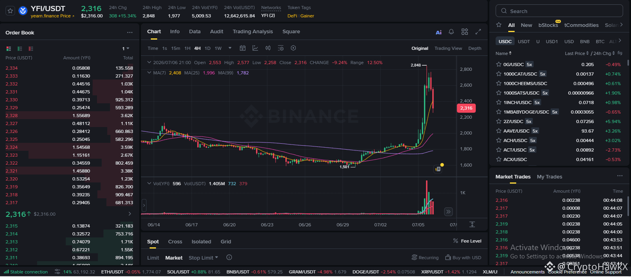Click the market Search field
Viewport: 631px width, 277px height.
pyautogui.click(x=559, y=11)
